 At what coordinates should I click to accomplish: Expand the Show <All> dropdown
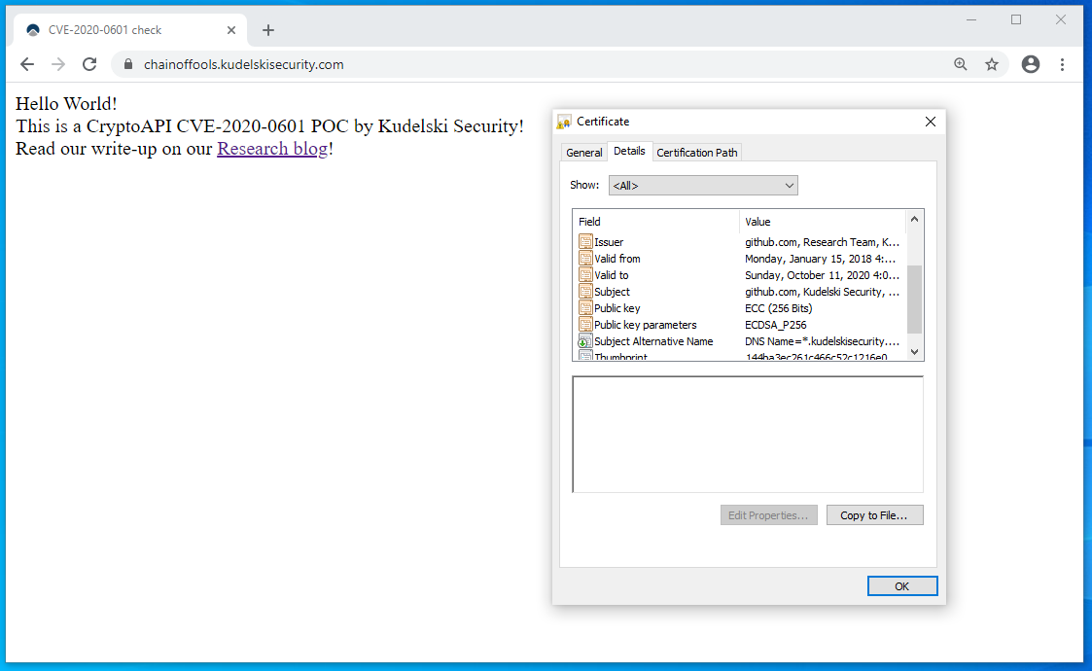point(703,186)
